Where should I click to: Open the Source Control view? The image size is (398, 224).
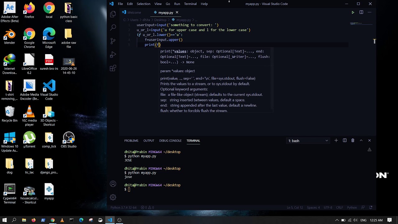click(x=113, y=41)
